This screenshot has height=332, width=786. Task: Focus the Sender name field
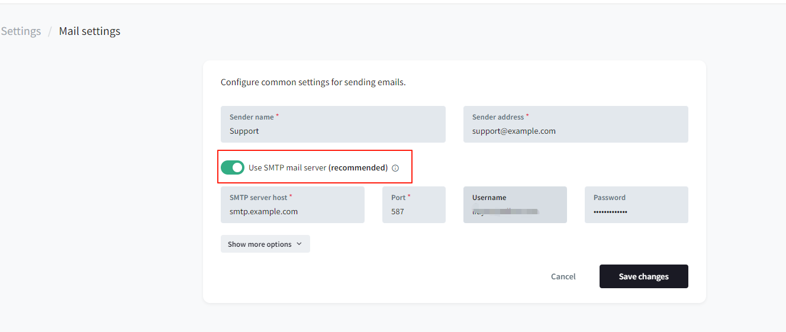coord(333,124)
